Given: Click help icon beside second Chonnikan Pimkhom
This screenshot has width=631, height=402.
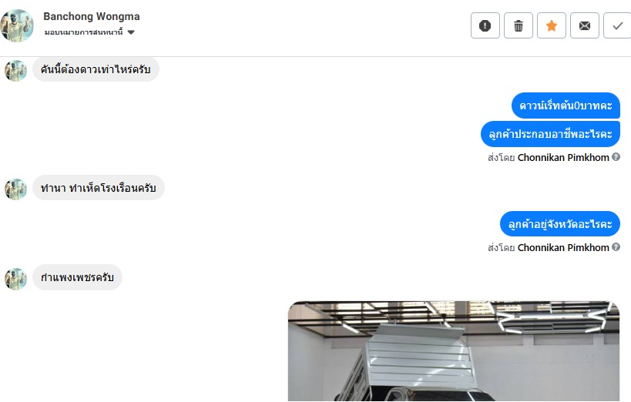Looking at the screenshot, I should (616, 247).
